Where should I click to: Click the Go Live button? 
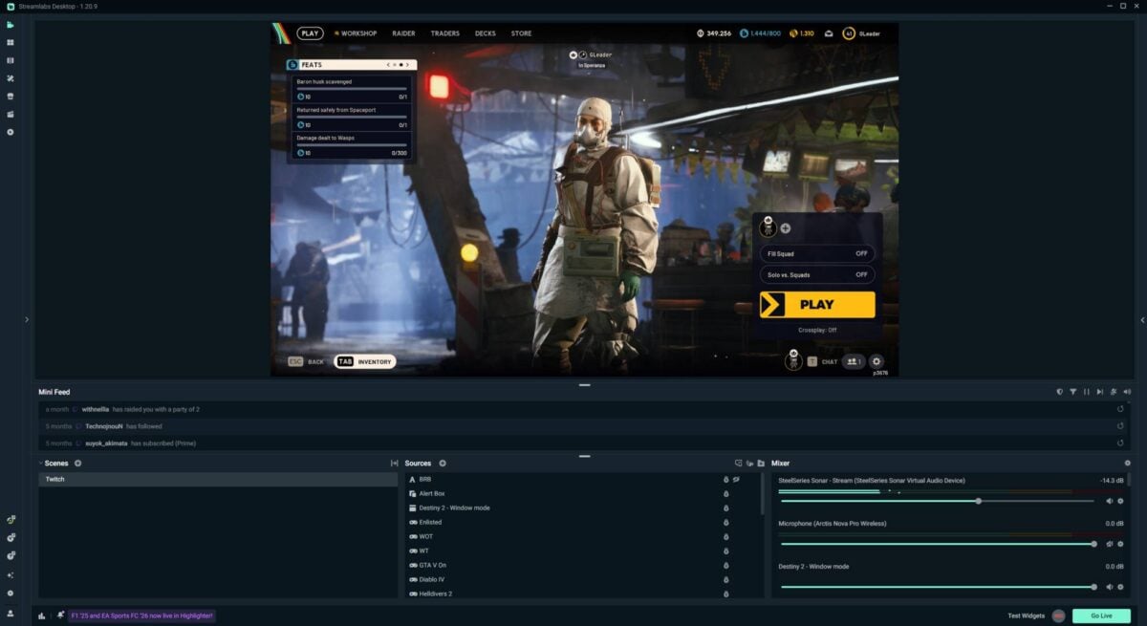1100,615
